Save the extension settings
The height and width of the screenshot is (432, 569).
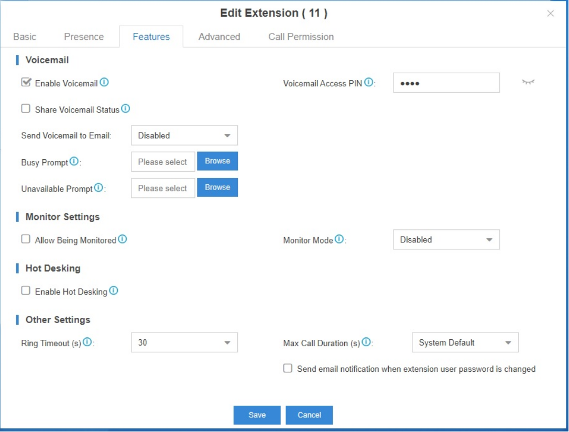pyautogui.click(x=257, y=415)
